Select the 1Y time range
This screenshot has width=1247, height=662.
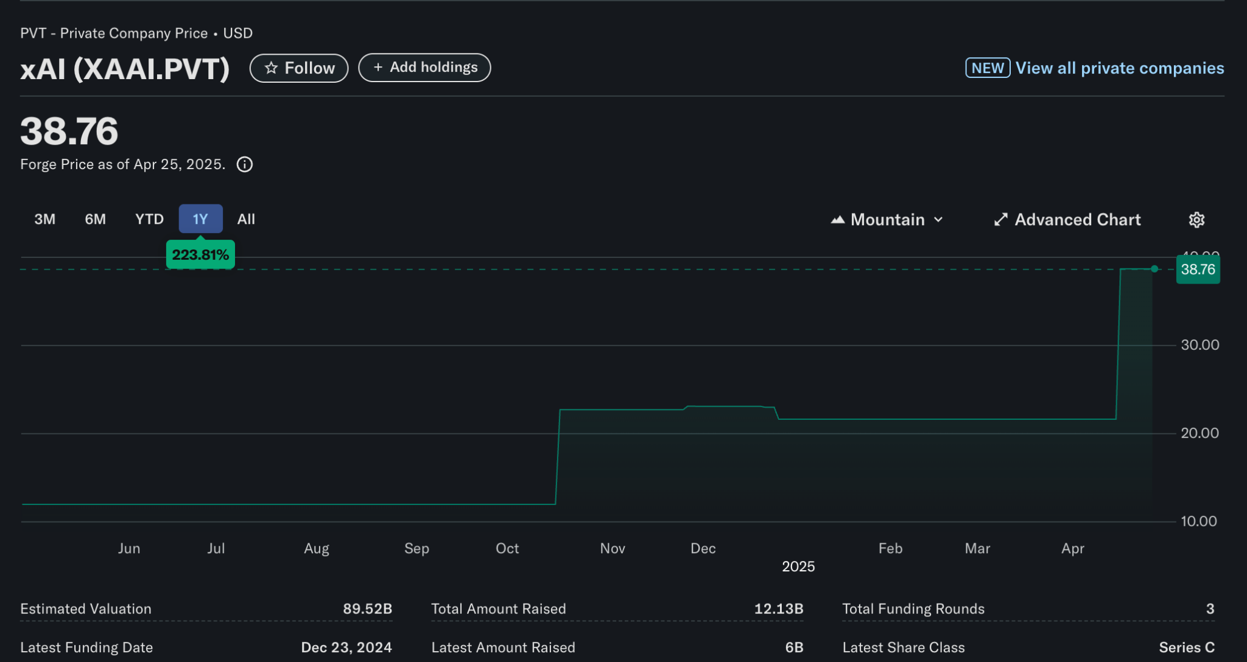pyautogui.click(x=200, y=219)
